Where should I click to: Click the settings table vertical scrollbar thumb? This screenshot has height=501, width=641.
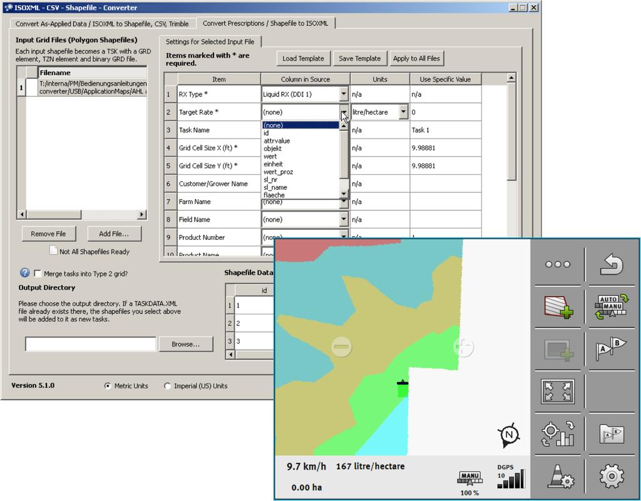(x=511, y=132)
